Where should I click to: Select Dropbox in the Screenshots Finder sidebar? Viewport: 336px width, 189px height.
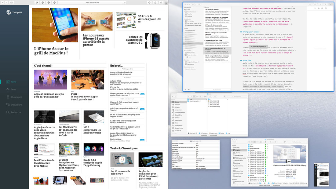[x=239, y=150]
